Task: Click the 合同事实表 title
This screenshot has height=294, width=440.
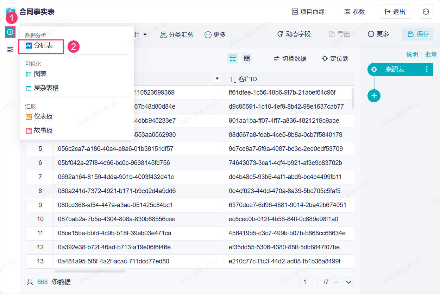Action: 37,12
